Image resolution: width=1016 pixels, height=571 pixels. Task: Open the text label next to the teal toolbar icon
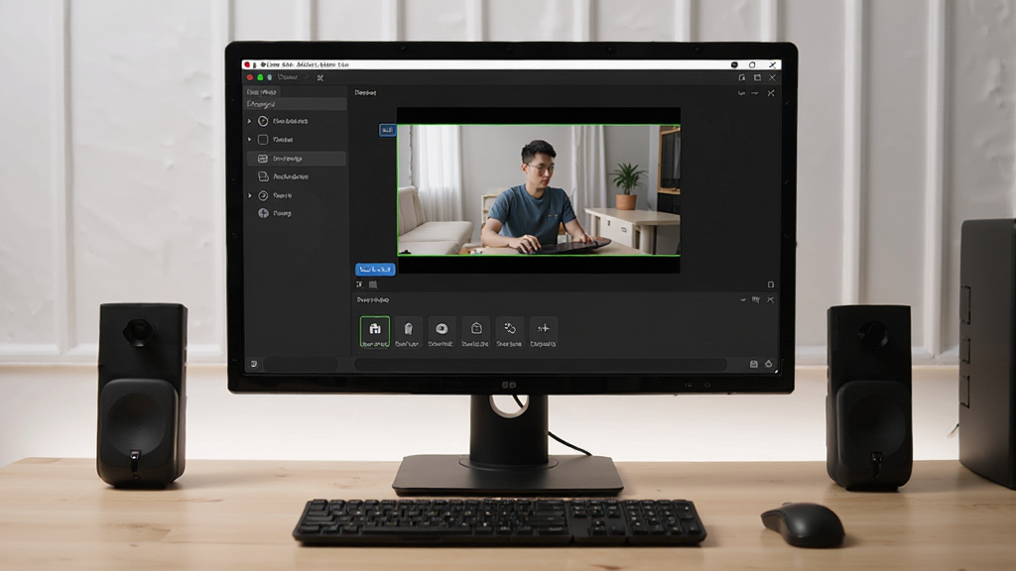pos(288,77)
